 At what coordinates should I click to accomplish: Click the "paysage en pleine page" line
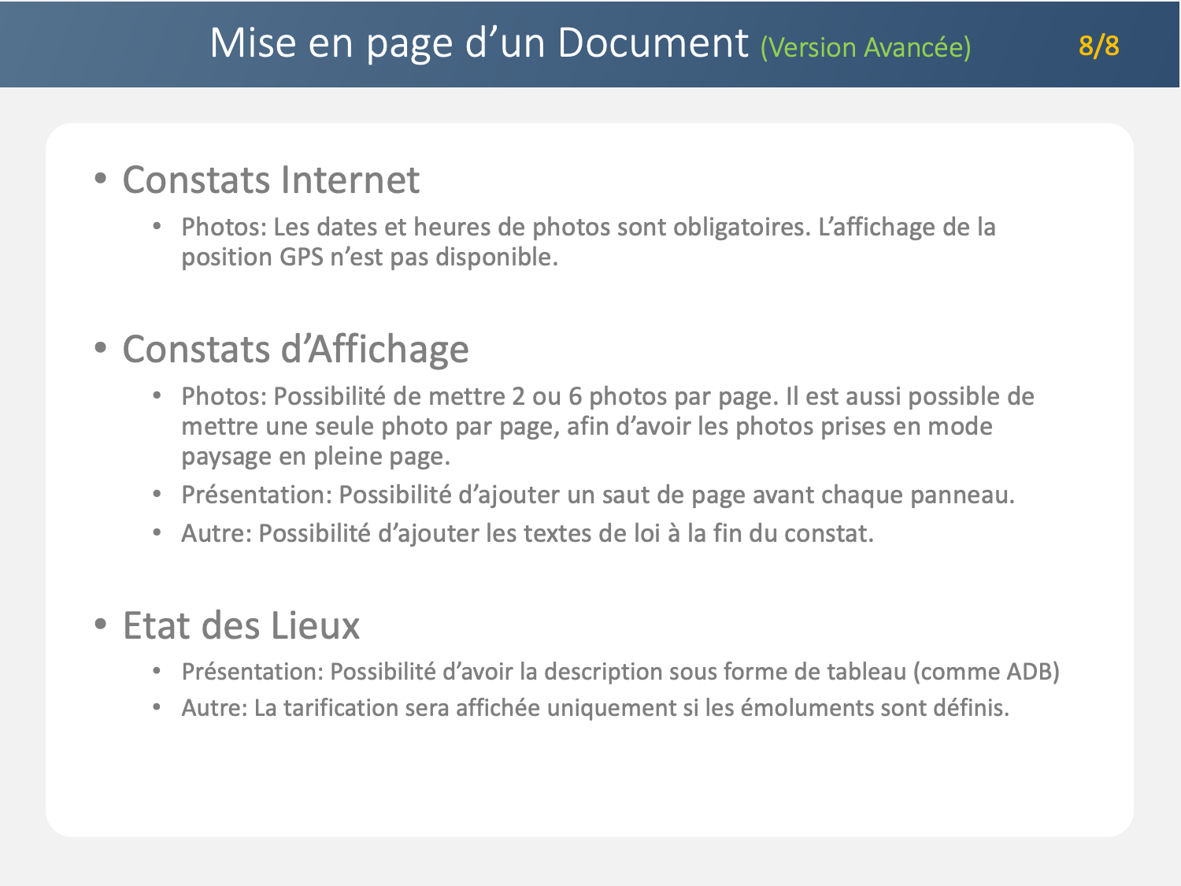[x=316, y=456]
